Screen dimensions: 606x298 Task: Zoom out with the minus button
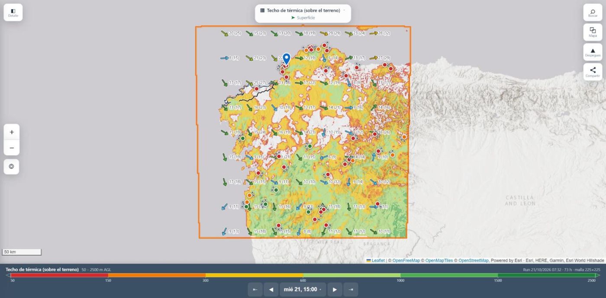[x=12, y=148]
